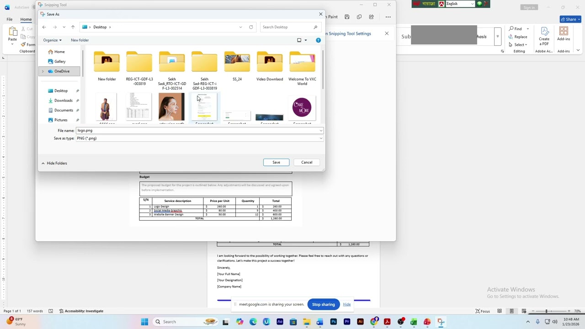Switch to the Home tab in Word
This screenshot has height=329, width=585.
point(26,19)
